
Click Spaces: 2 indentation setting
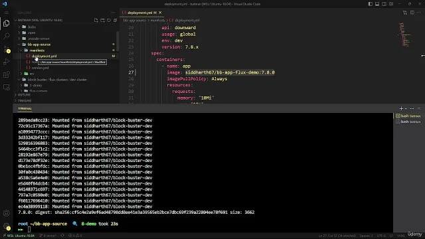coord(366,236)
